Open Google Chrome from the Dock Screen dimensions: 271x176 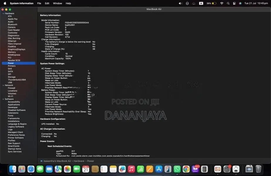point(186,169)
